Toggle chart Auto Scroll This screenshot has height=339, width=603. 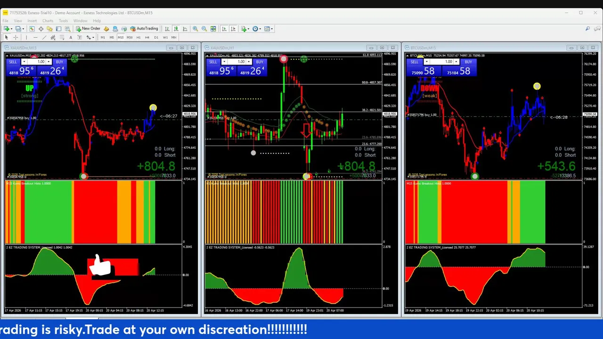coord(224,29)
